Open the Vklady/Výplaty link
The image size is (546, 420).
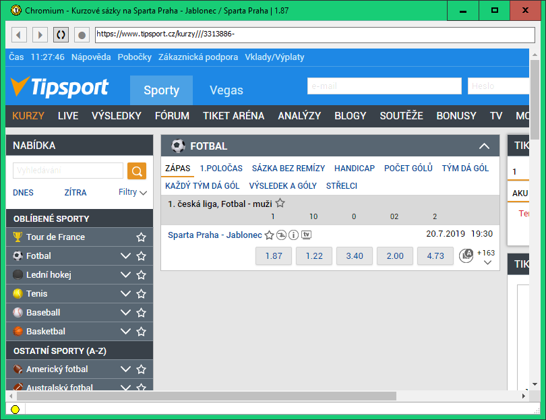tap(274, 57)
